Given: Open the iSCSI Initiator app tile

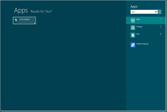Looking at the screenshot, I should 24,20.
